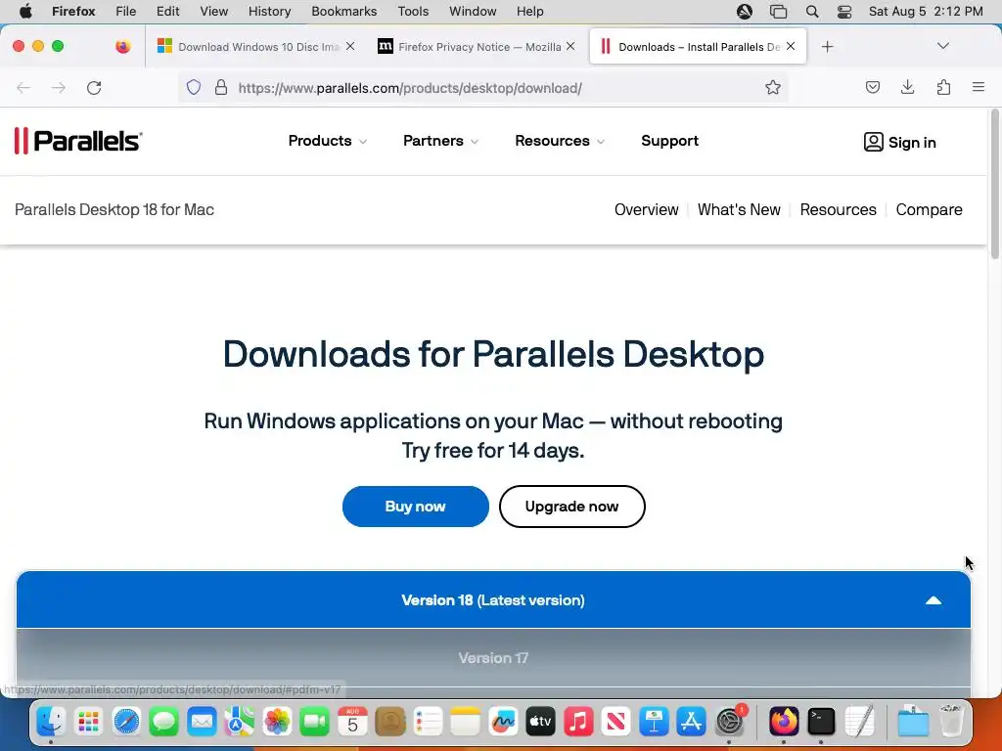1002x751 pixels.
Task: Expand the Partners dropdown menu
Action: [x=440, y=141]
